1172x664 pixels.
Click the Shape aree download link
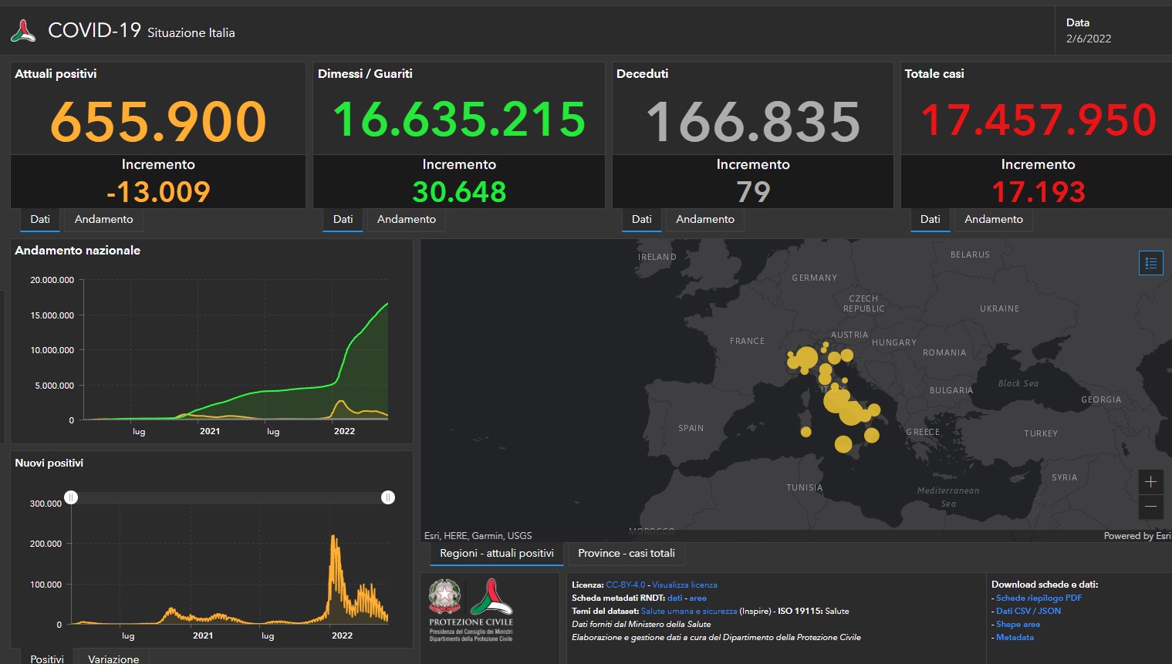click(1018, 624)
